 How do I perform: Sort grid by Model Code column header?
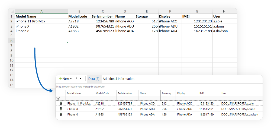[x=105, y=93]
